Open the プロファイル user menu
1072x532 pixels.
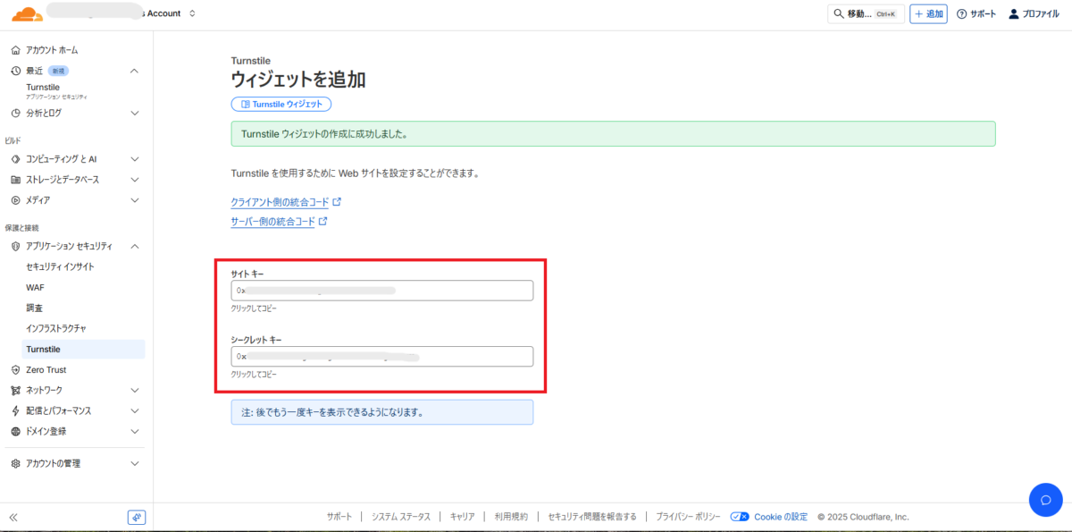1034,14
